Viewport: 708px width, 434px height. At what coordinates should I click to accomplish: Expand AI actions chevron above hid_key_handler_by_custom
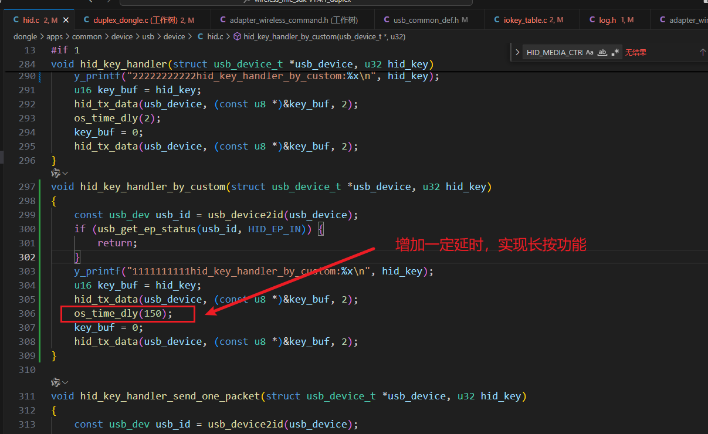tap(65, 173)
